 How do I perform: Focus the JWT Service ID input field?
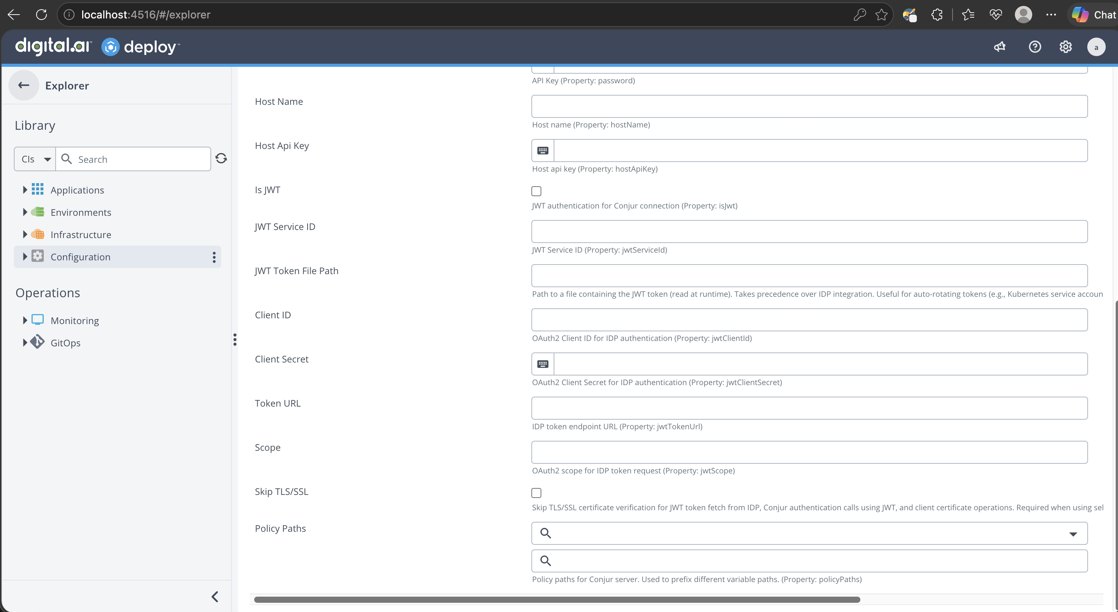coord(809,232)
